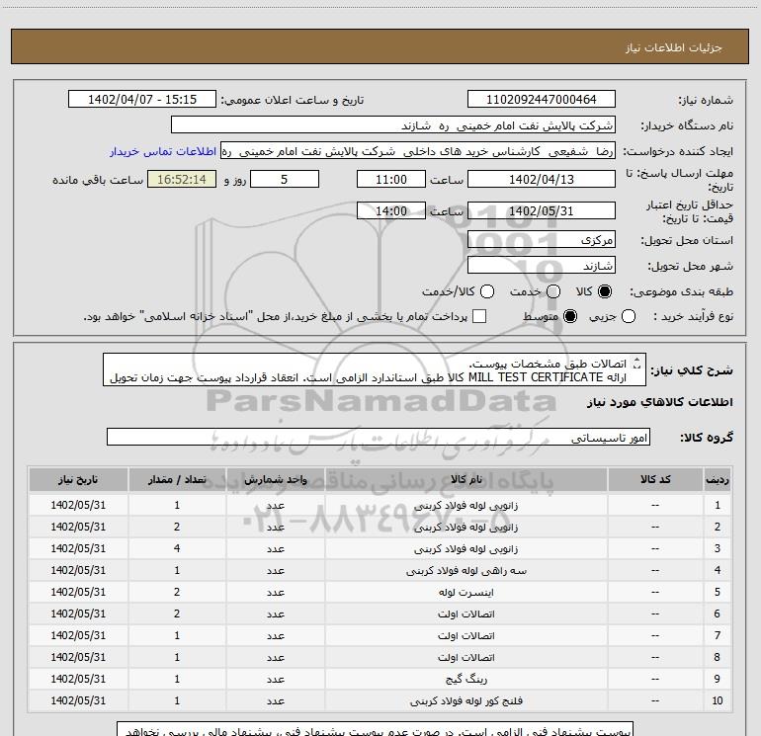Image resolution: width=761 pixels, height=736 pixels.
Task: Choose the جزیی purchase type radio
Action: pyautogui.click(x=628, y=317)
